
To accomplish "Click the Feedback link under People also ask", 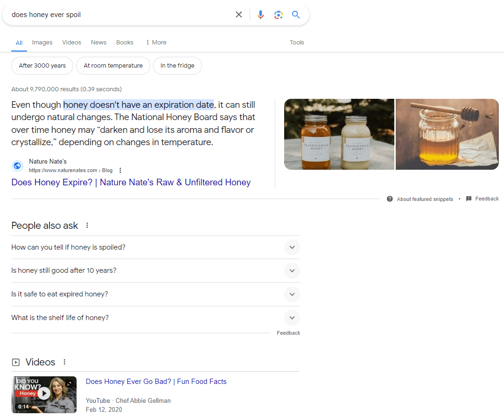I will (288, 333).
